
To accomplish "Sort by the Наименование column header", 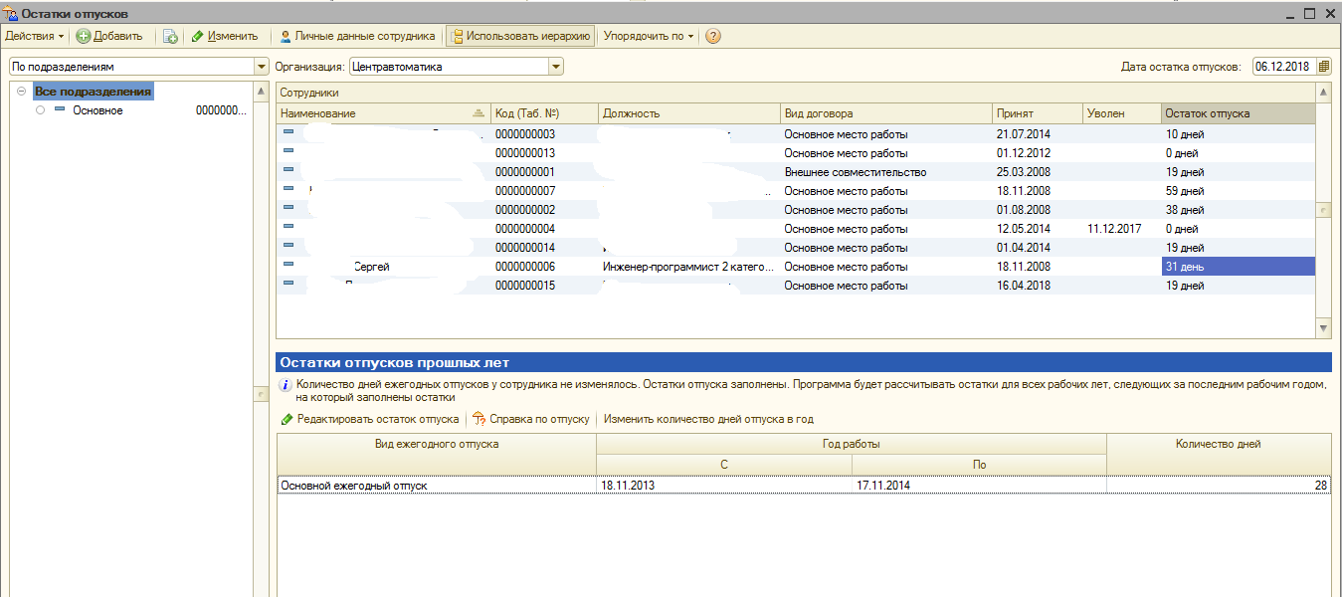I will point(383,113).
